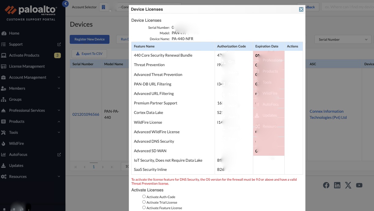
Task: Click the Tools wrench icon in sidebar
Action: tap(4, 133)
